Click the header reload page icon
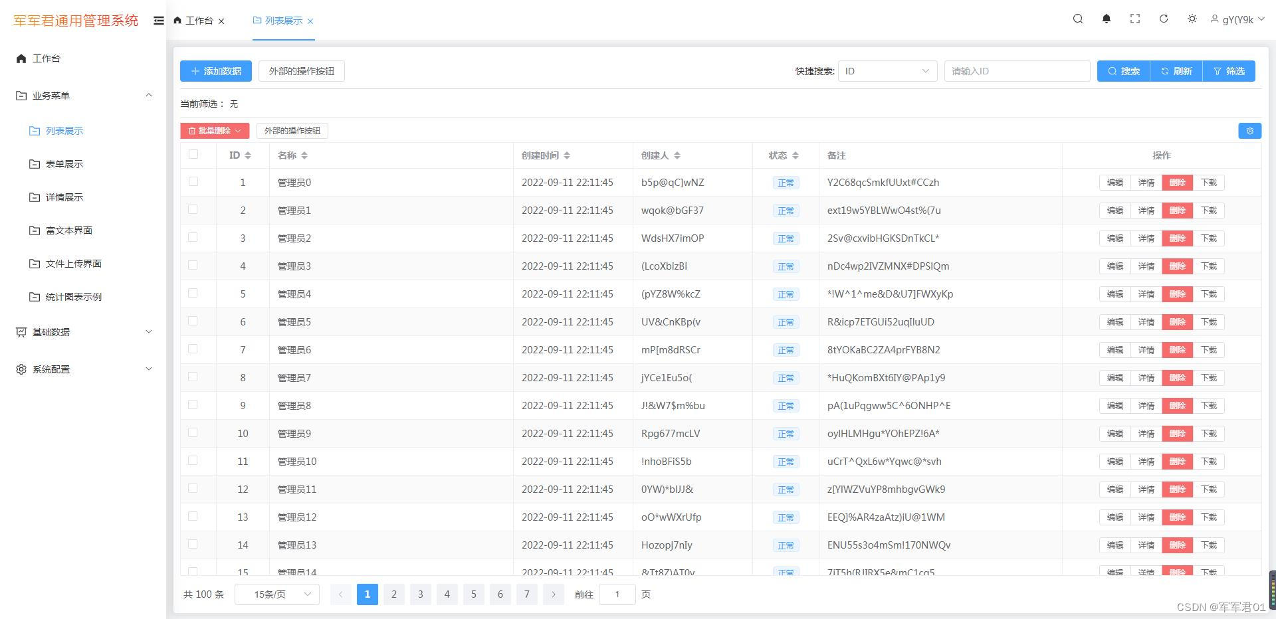The image size is (1276, 619). (x=1164, y=19)
